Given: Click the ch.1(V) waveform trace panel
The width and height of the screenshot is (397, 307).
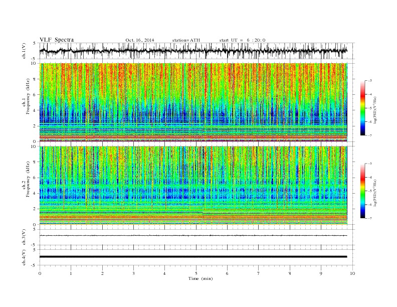Looking at the screenshot, I should 197,51.
